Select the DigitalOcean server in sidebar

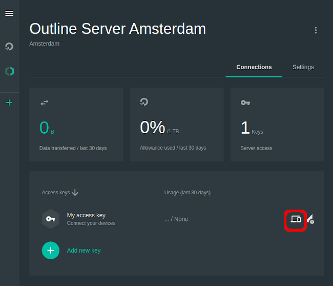[9, 47]
